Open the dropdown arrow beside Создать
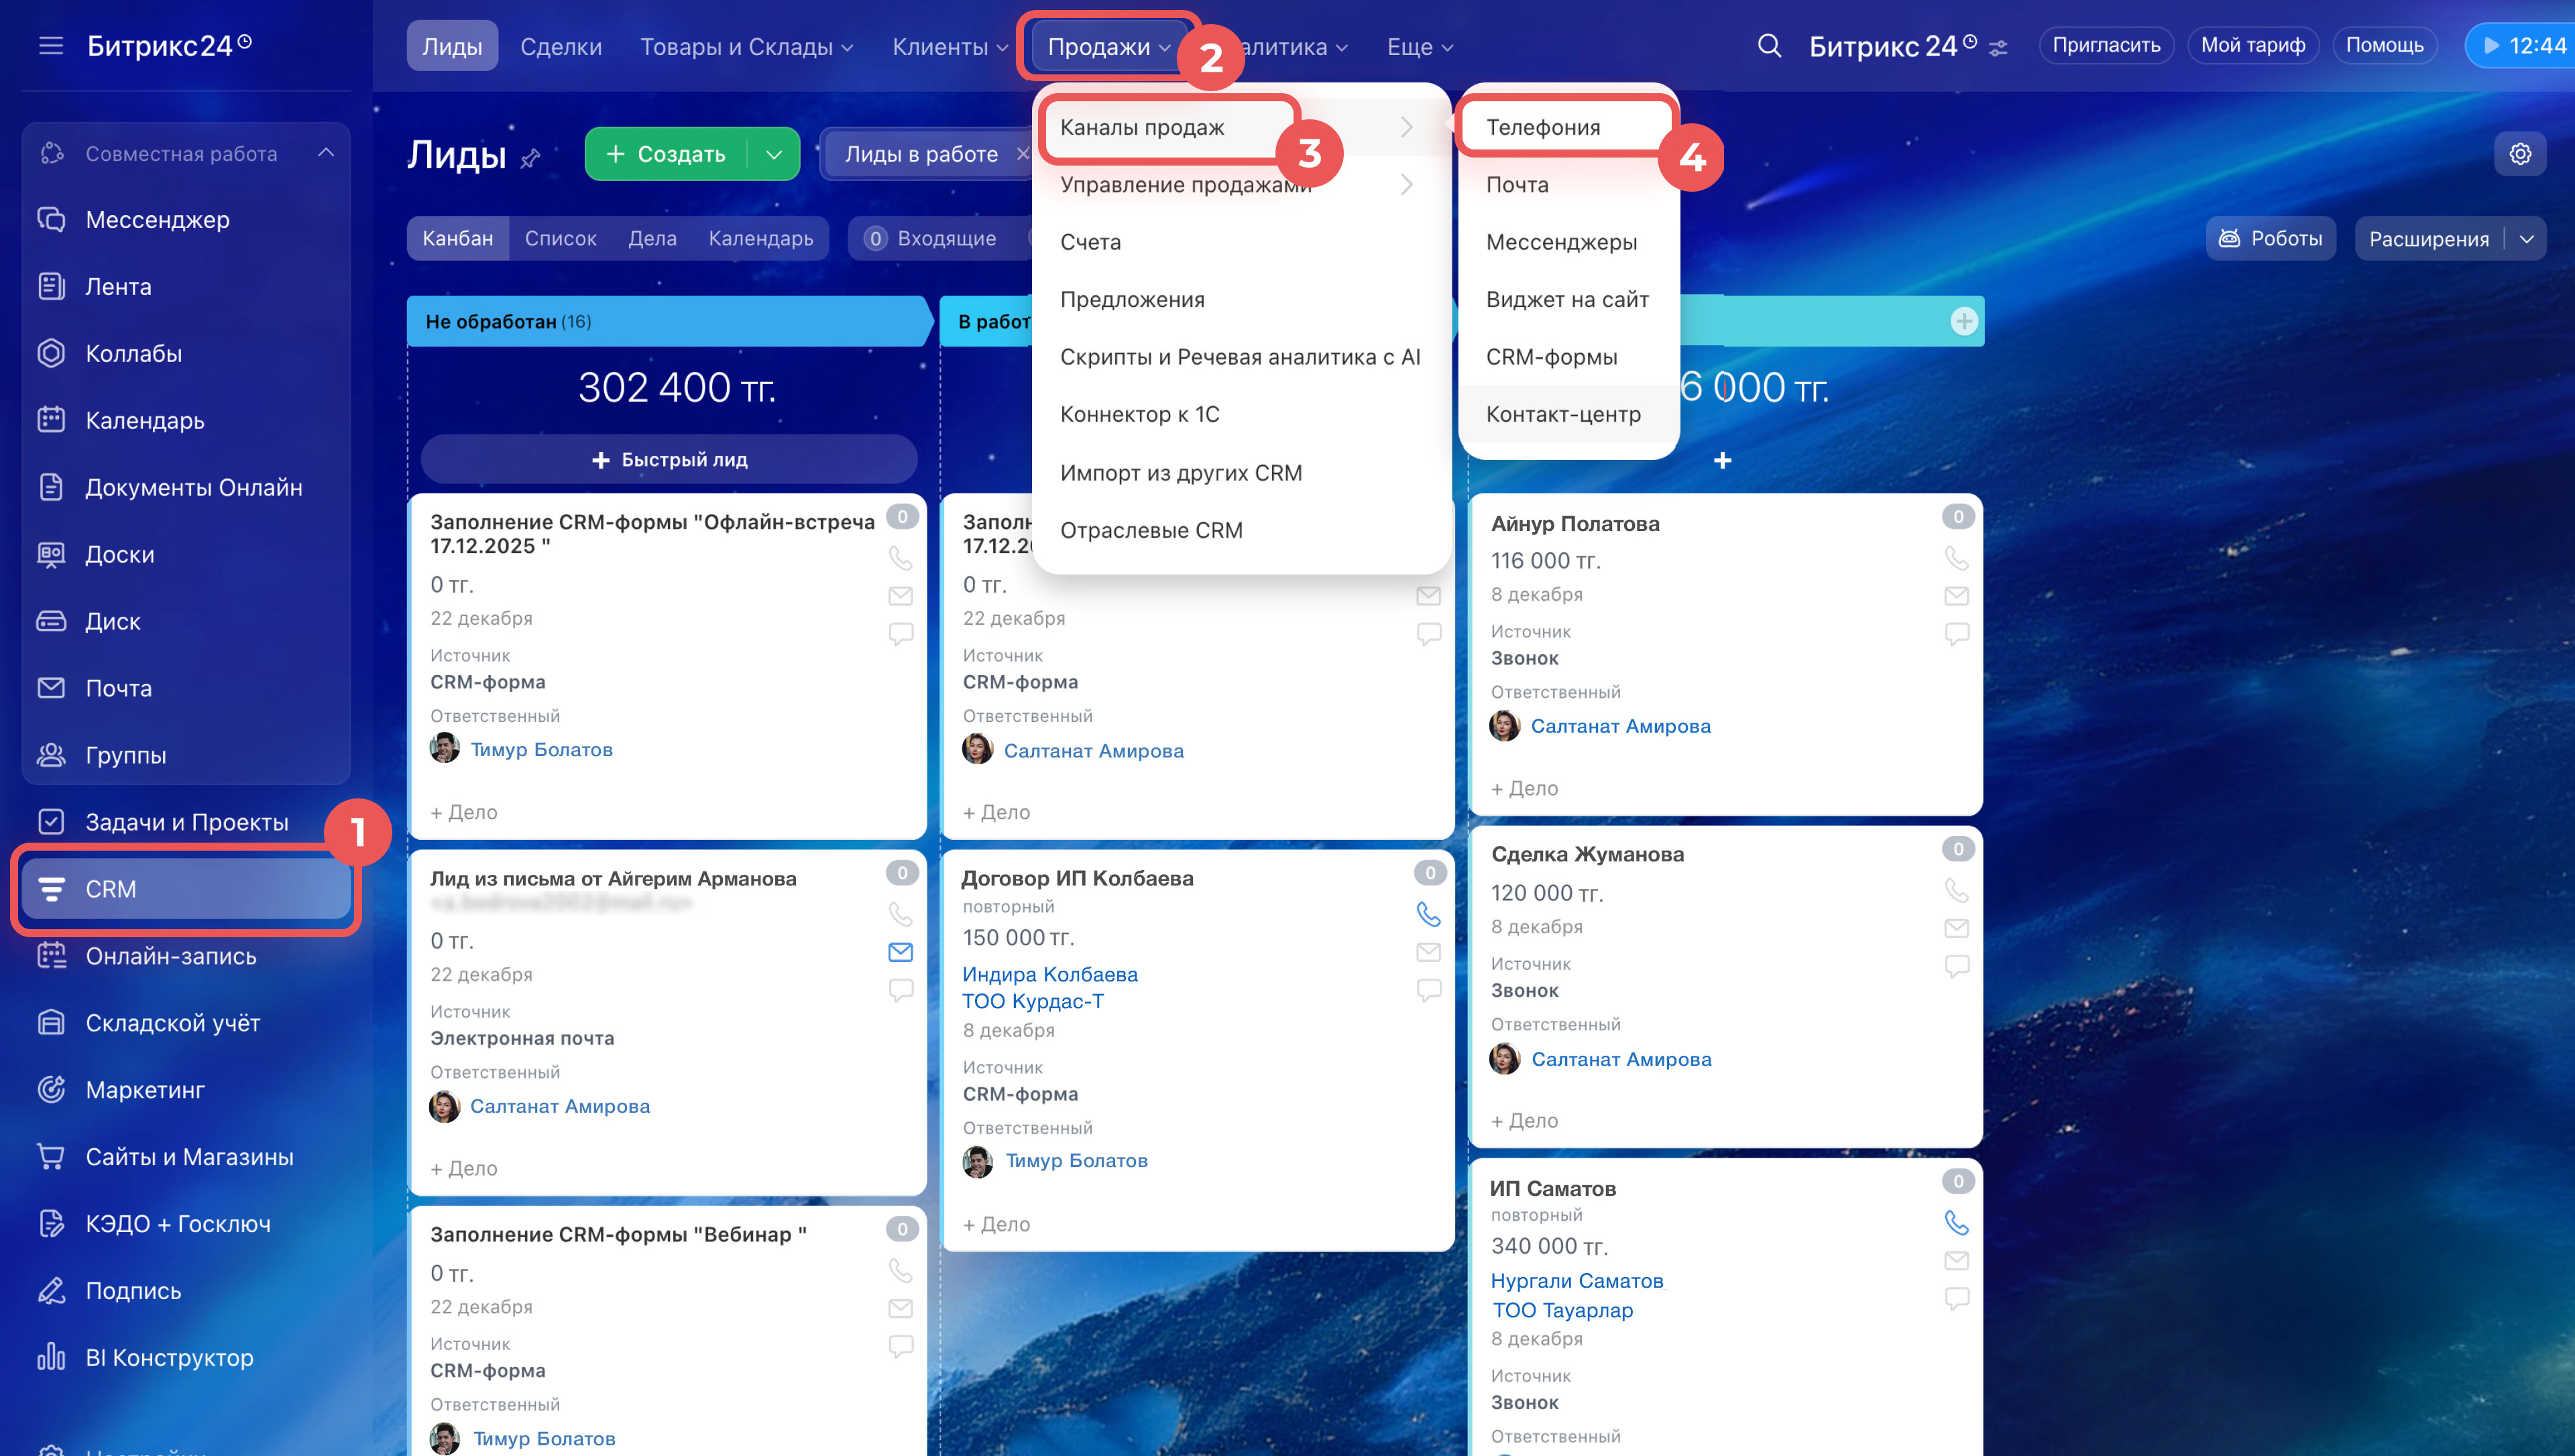The height and width of the screenshot is (1456, 2575). [x=773, y=154]
